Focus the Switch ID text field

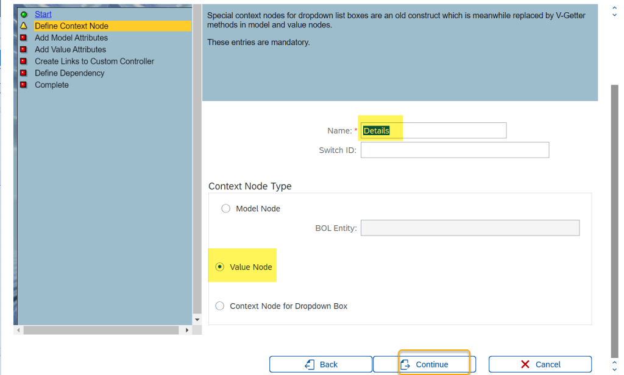[x=455, y=150]
